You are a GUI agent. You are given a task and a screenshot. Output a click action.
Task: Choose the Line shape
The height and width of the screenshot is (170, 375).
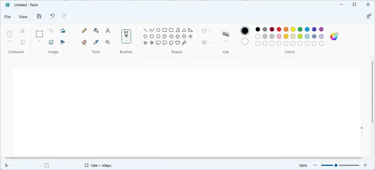(145, 30)
